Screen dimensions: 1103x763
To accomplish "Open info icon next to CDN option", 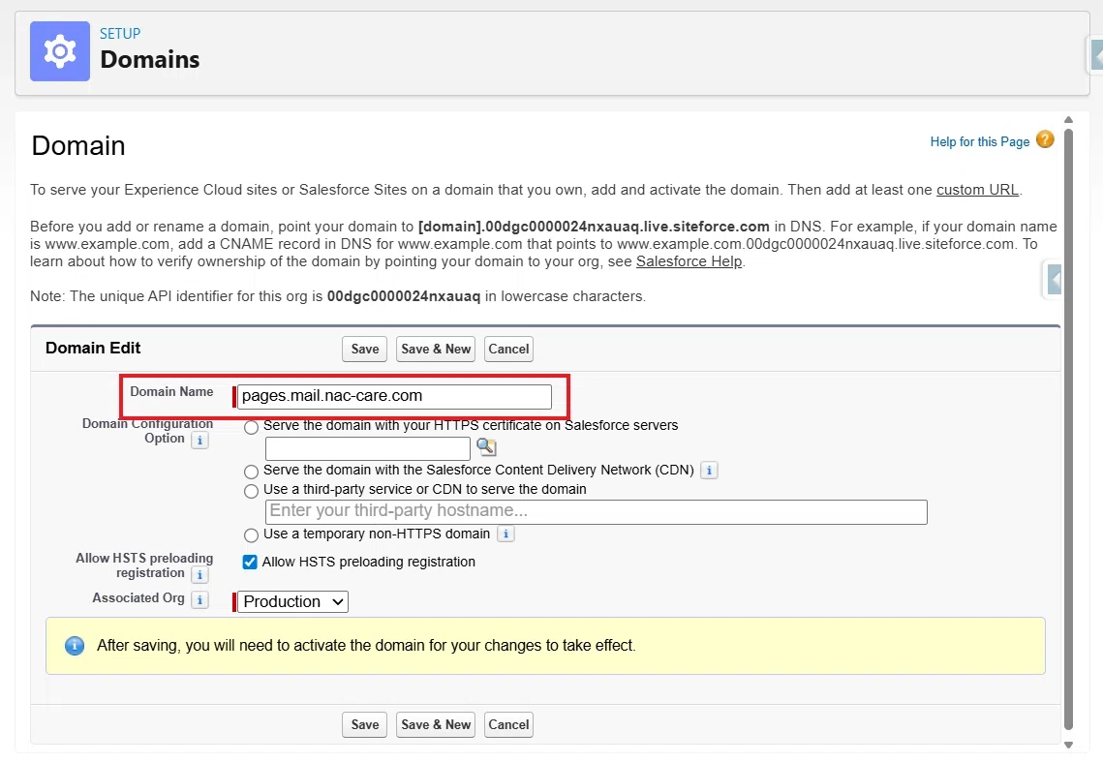I will (709, 471).
